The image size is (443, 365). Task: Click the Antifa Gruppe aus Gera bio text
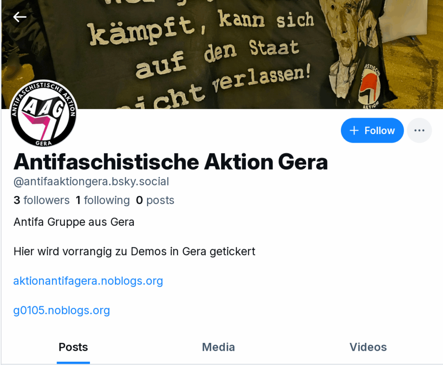(x=74, y=222)
